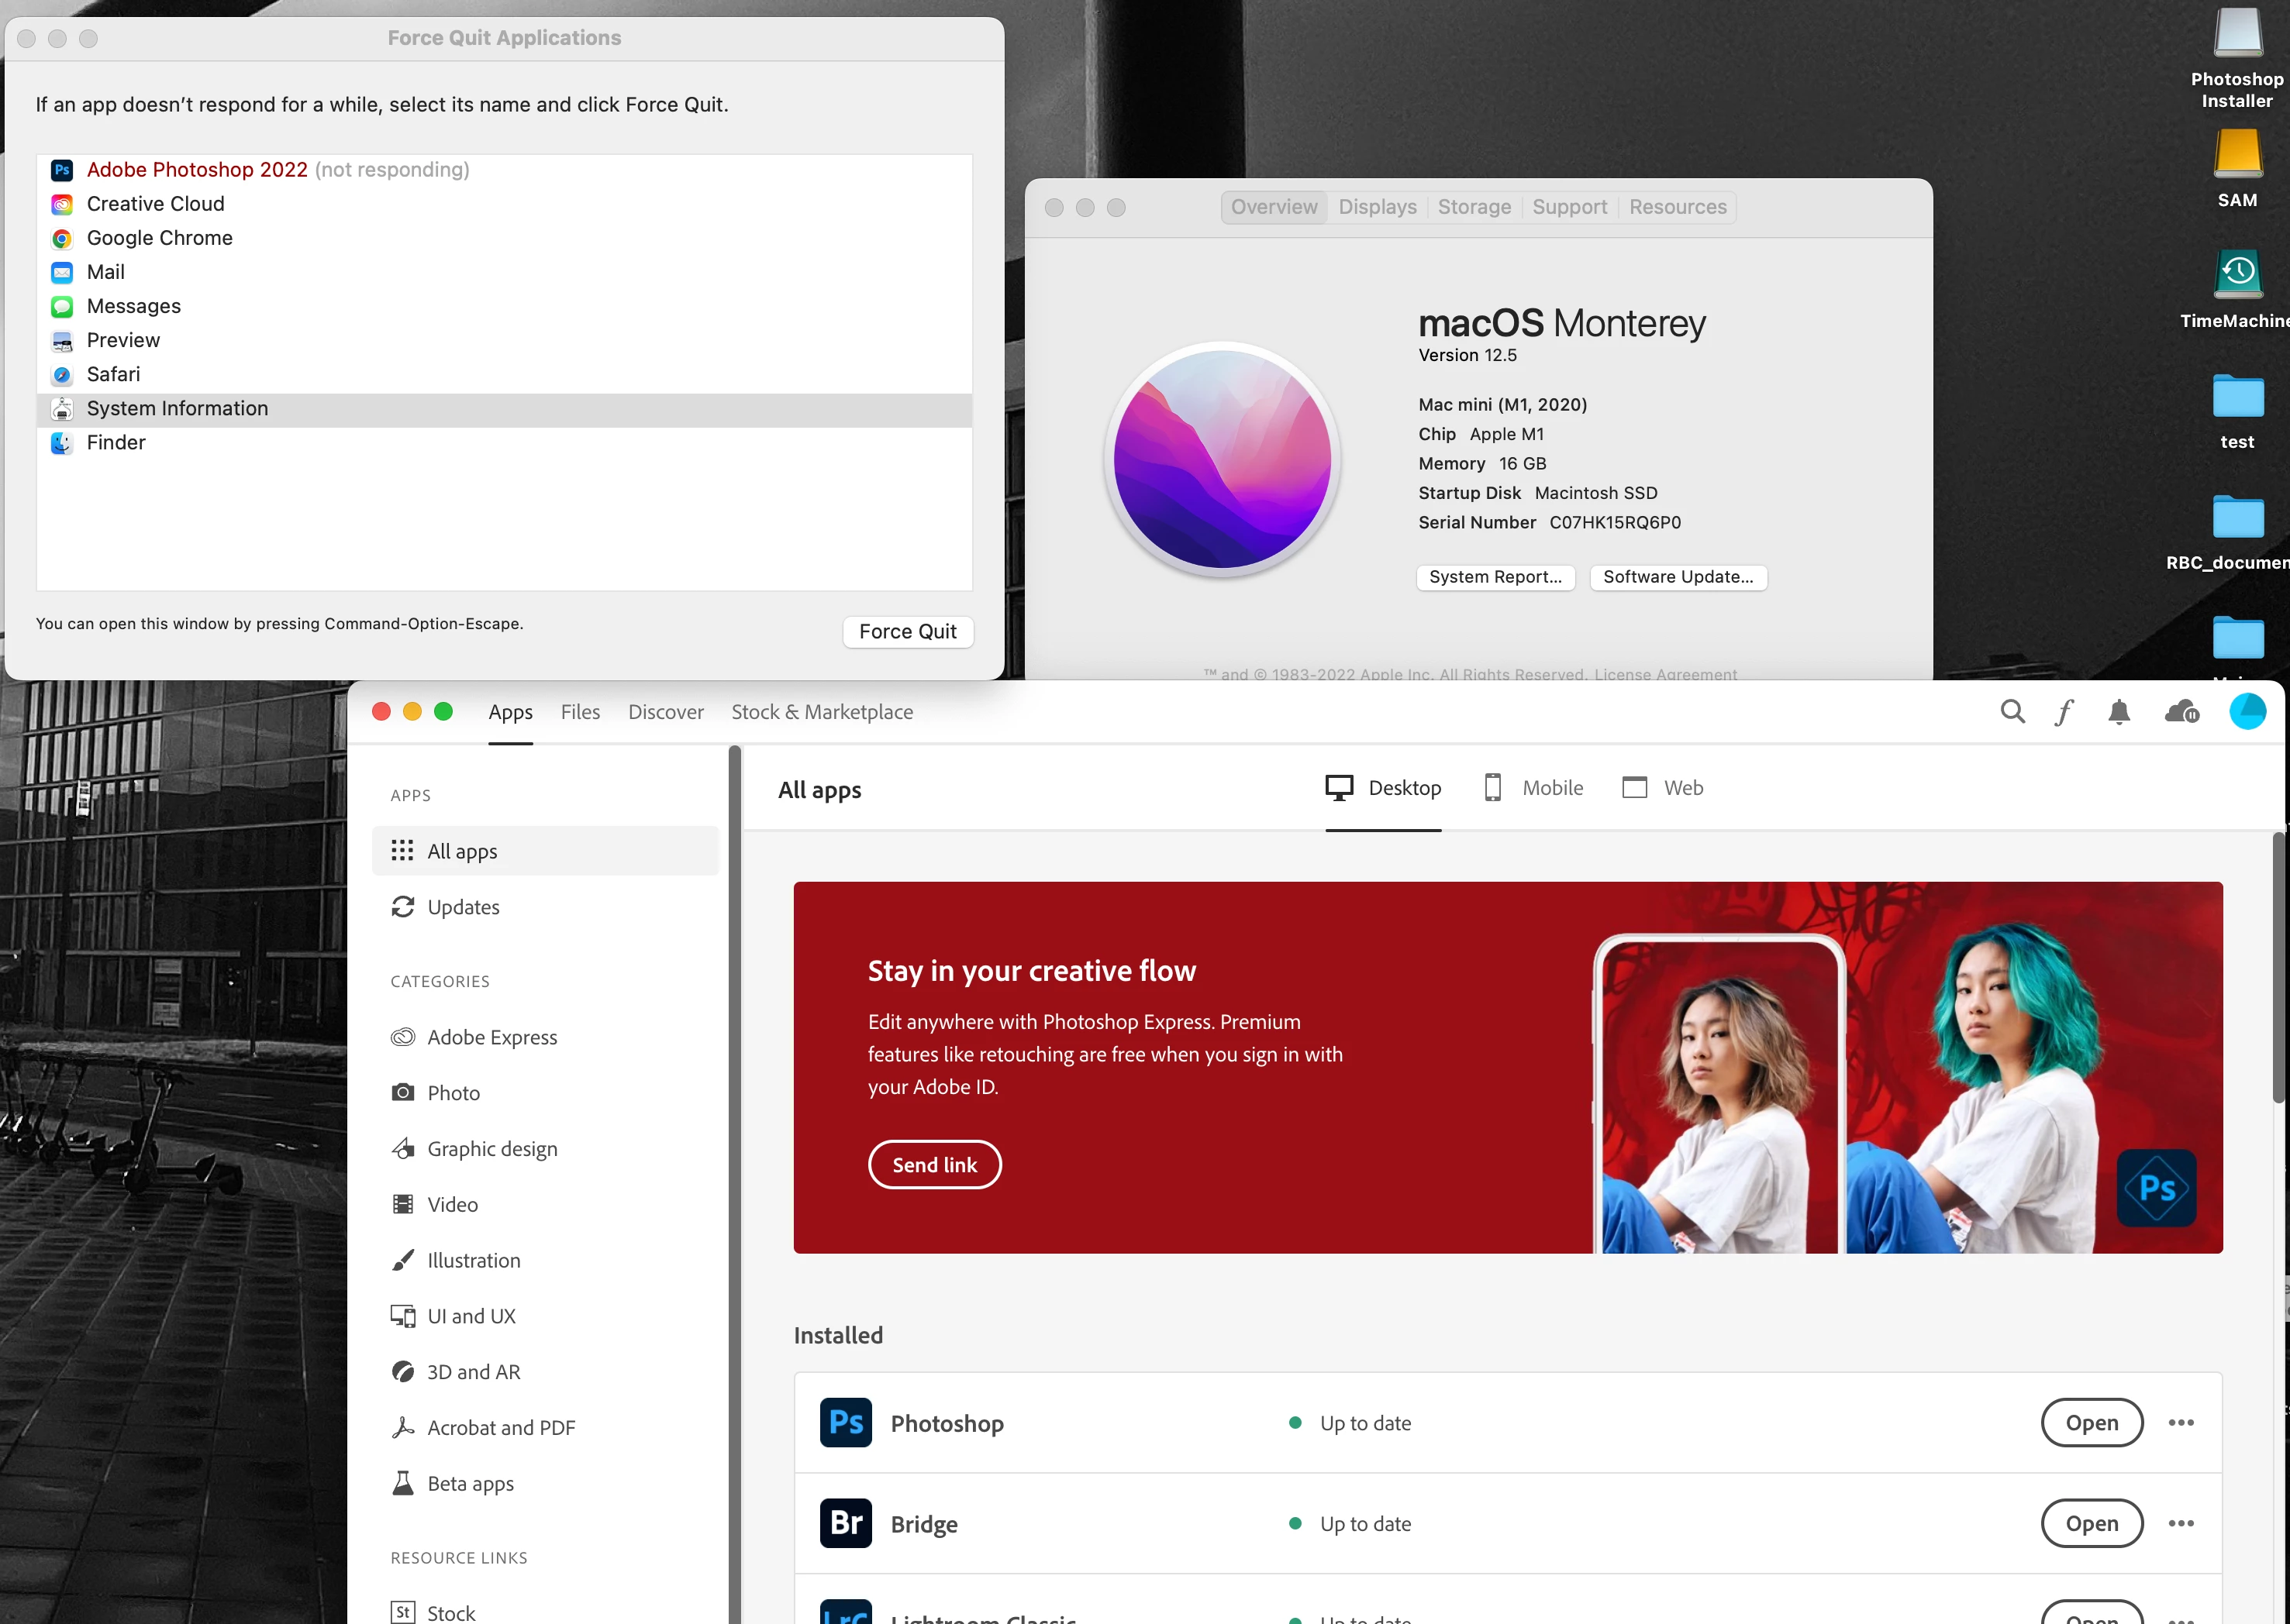
Task: Switch to the Storage tab in About This Mac
Action: [1474, 207]
